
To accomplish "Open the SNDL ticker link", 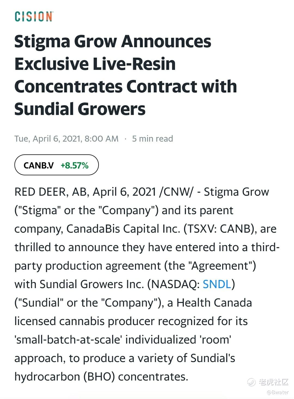I will pyautogui.click(x=217, y=284).
